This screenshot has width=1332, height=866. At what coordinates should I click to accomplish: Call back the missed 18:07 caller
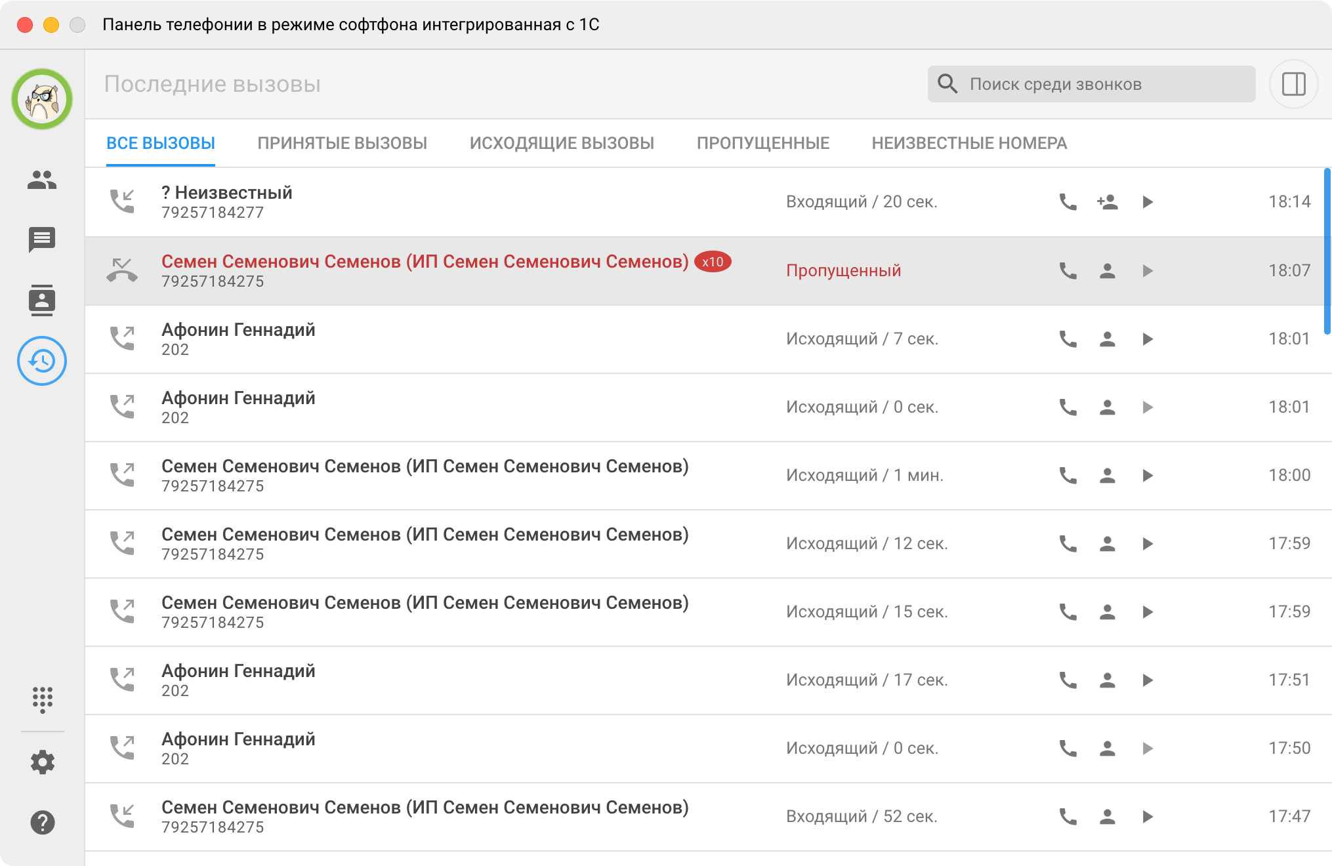[1068, 271]
